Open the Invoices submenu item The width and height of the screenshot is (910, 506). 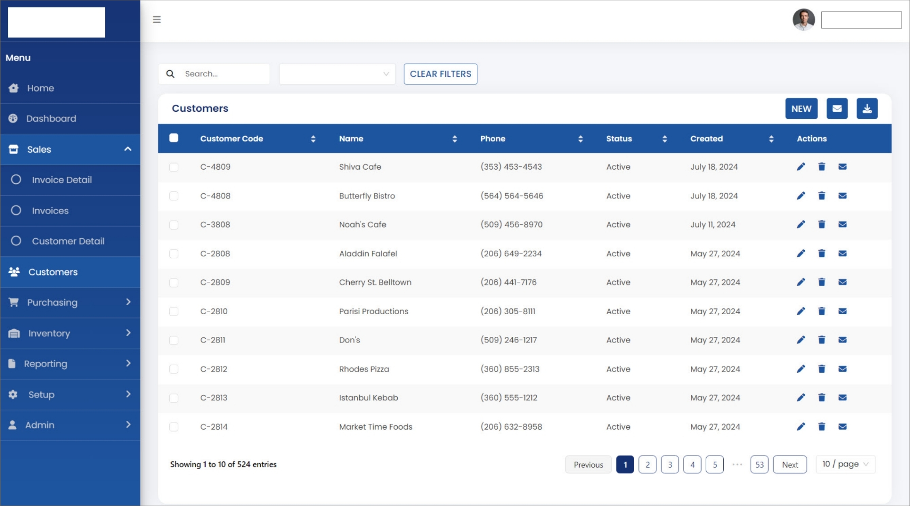pyautogui.click(x=70, y=211)
